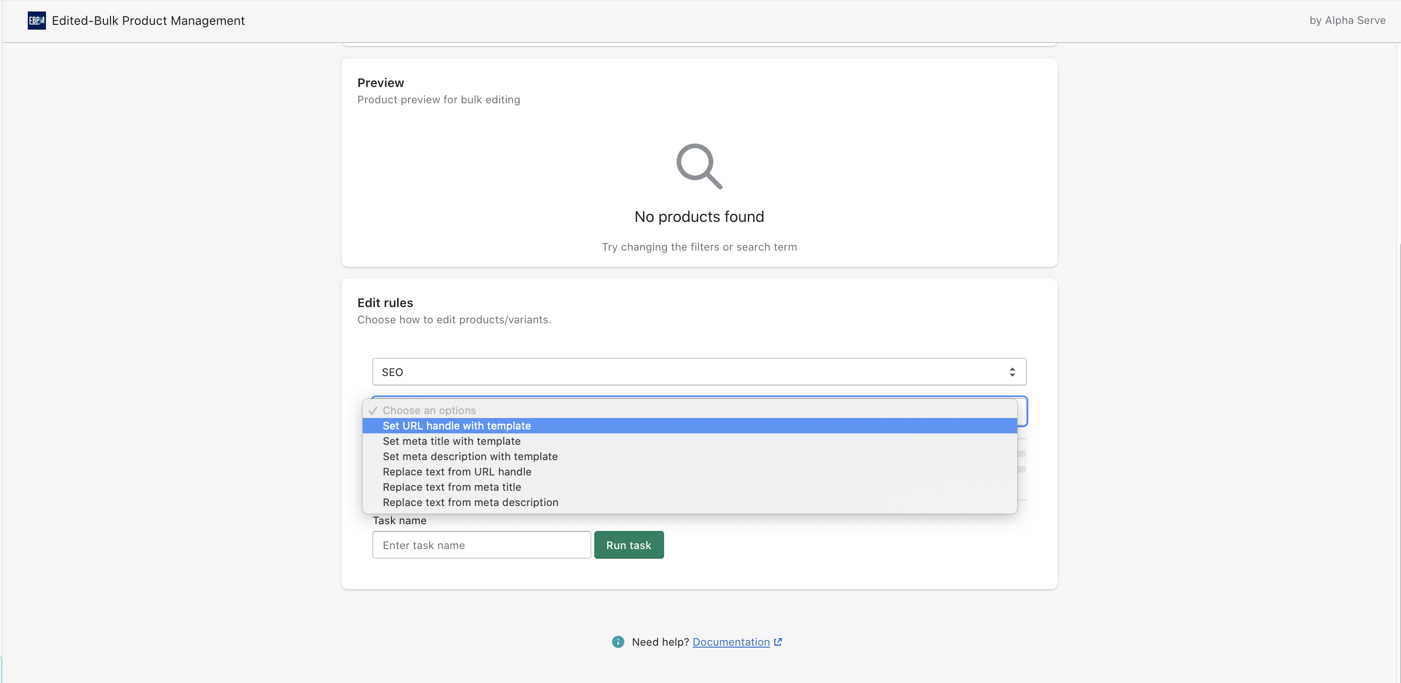1401x683 pixels.
Task: Click the EBPM app logo icon
Action: coord(36,21)
